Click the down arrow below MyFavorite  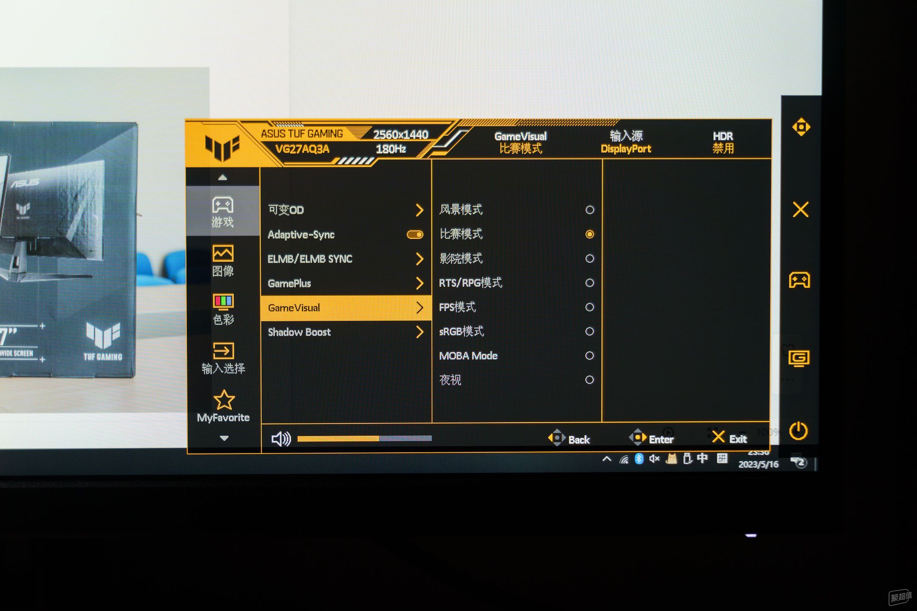[x=224, y=438]
